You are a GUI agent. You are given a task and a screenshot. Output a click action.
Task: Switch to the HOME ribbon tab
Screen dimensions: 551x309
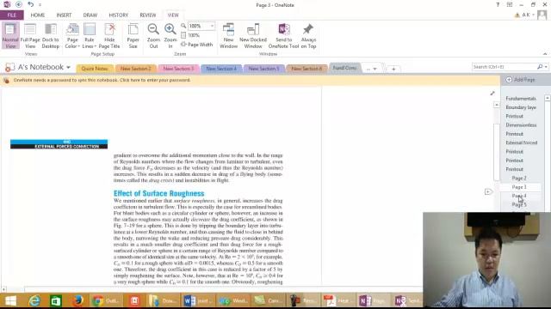coord(38,15)
